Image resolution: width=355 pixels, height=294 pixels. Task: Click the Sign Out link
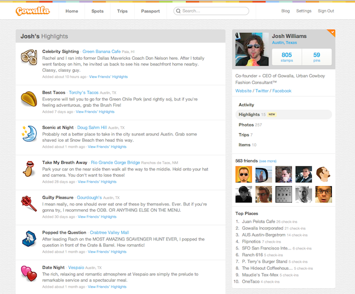326,11
